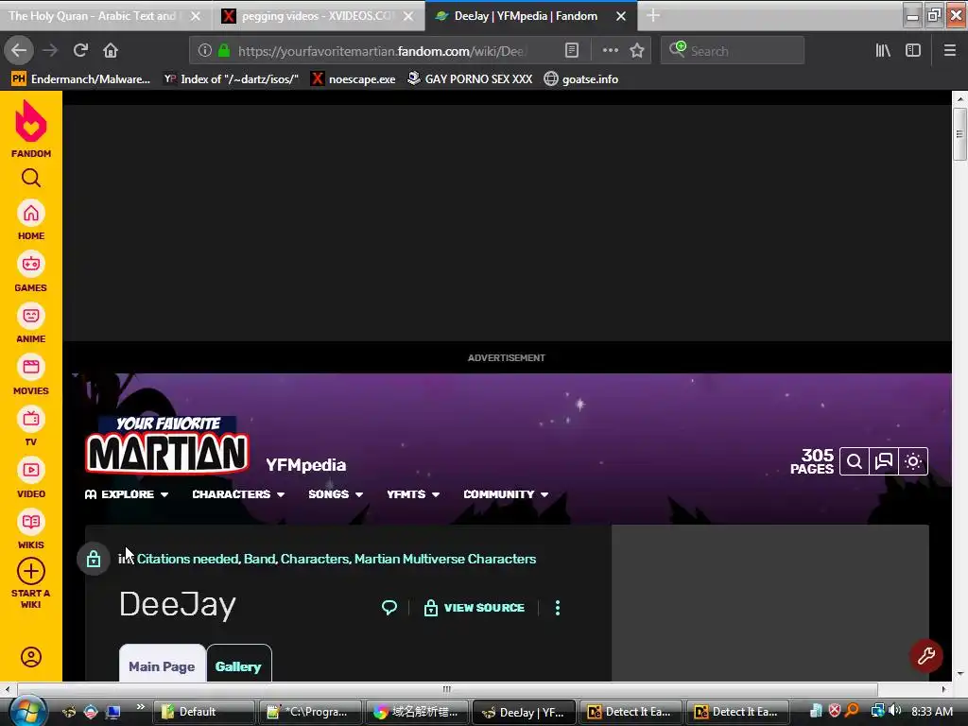Open the Fandom sidebar search icon
The image size is (968, 726).
[31, 179]
